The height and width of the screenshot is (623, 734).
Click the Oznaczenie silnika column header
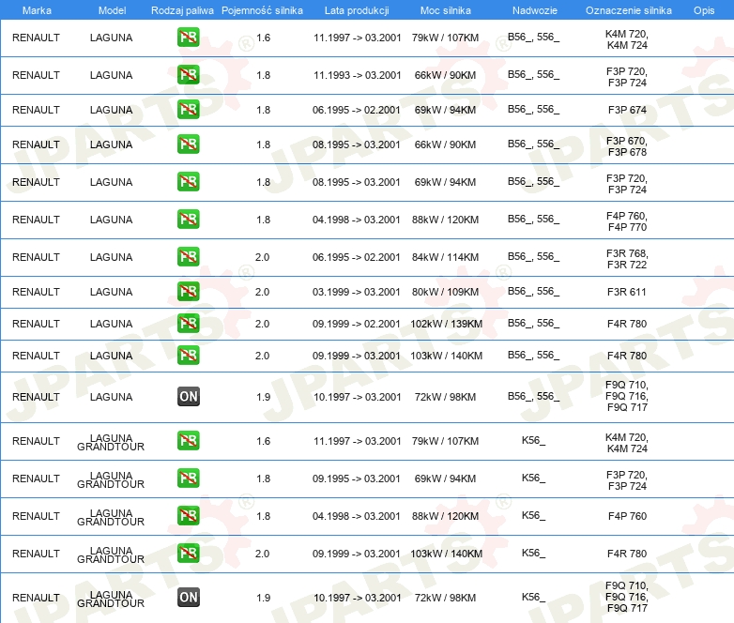(628, 10)
